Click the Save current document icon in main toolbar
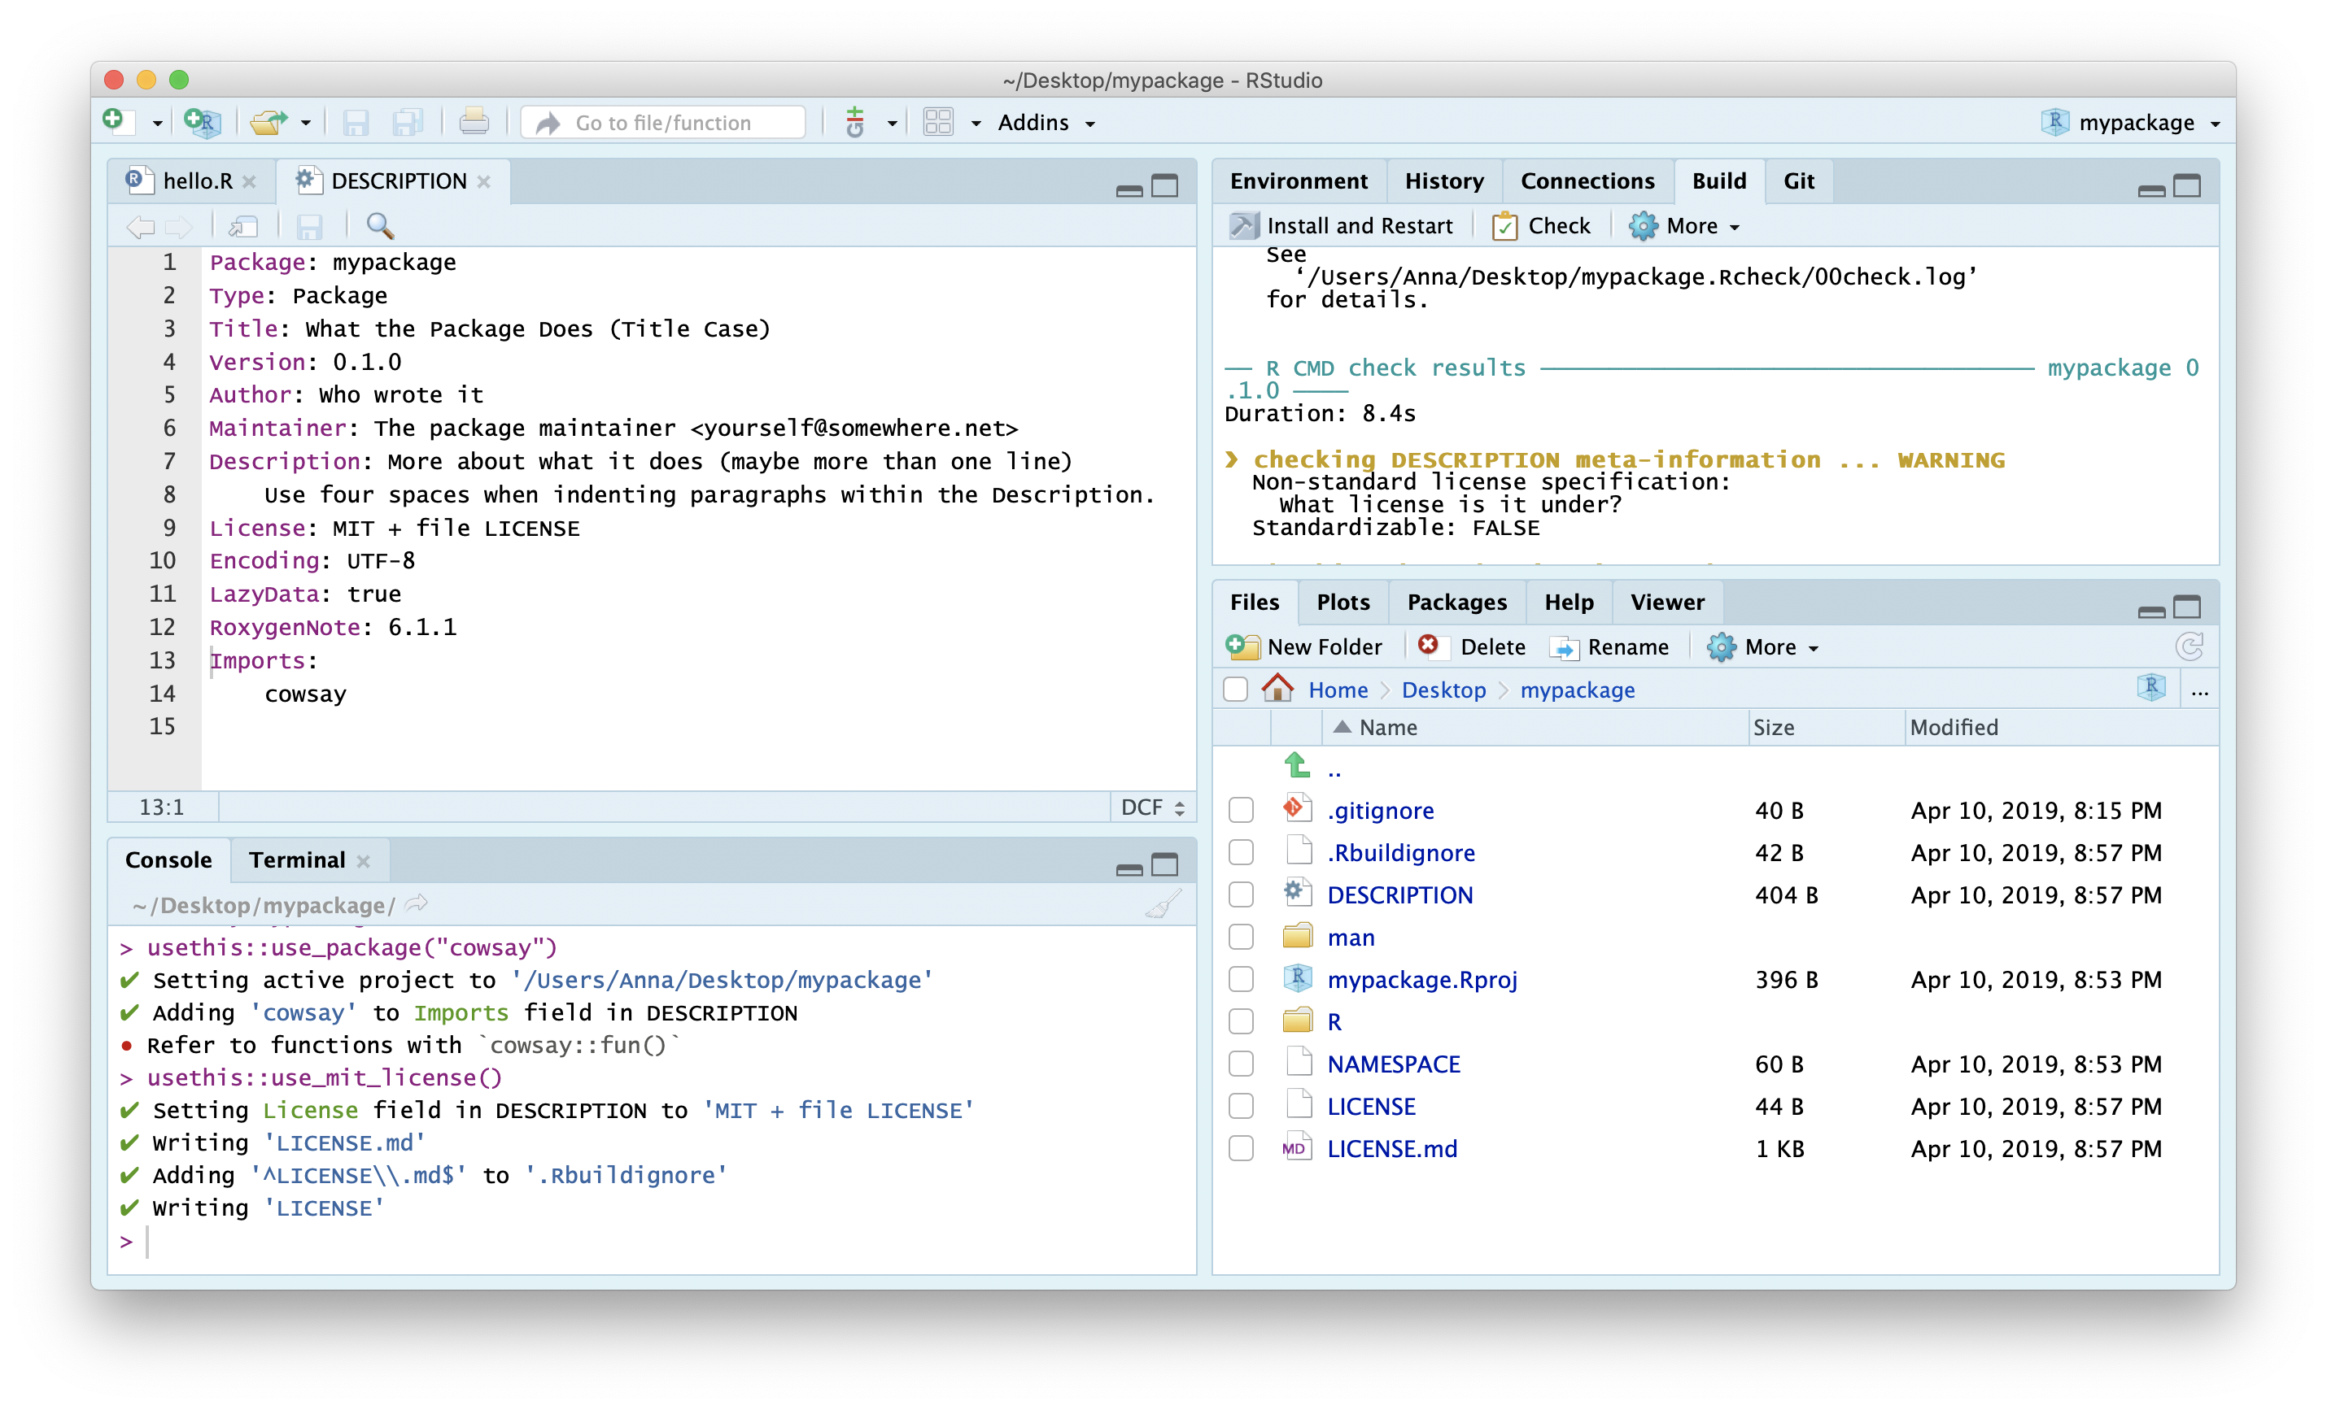Image resolution: width=2327 pixels, height=1410 pixels. coord(355,123)
